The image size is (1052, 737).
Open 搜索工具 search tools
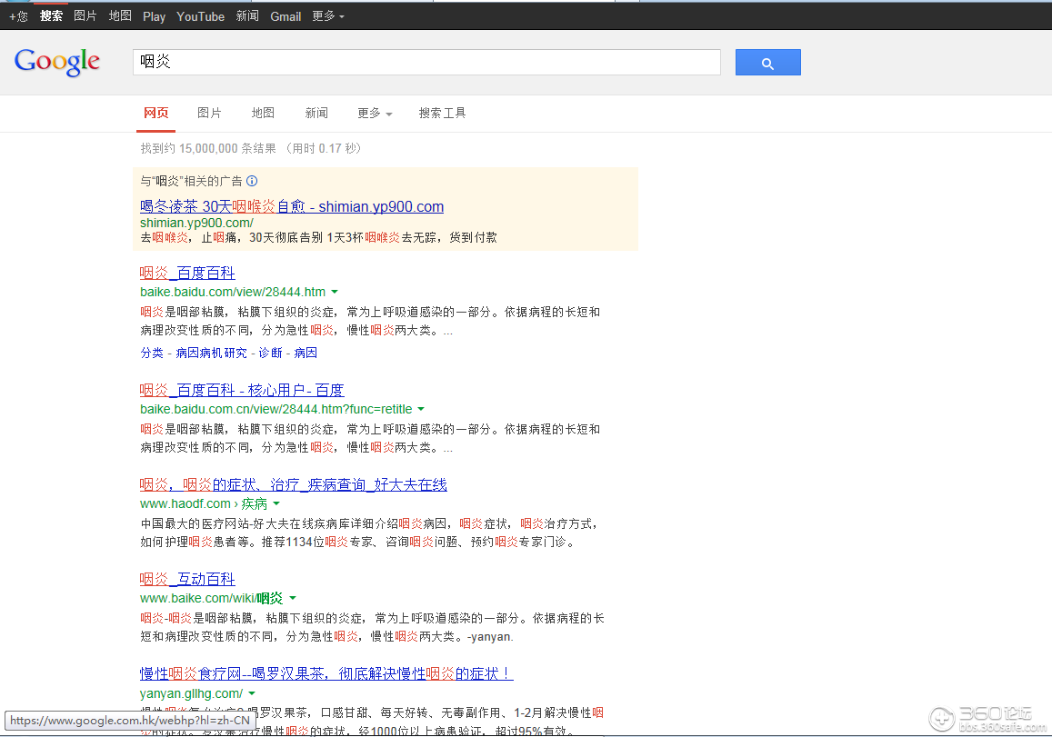click(442, 114)
